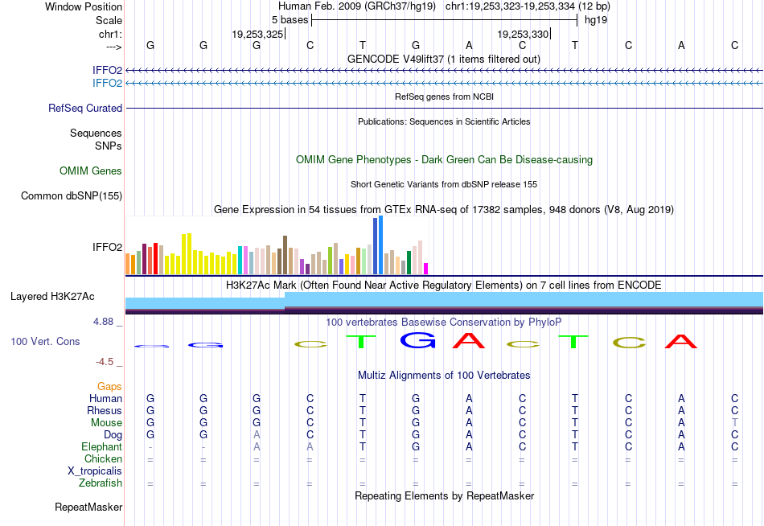Image resolution: width=764 pixels, height=526 pixels.
Task: Click the first green T PhyloP logo letter
Action: [361, 341]
